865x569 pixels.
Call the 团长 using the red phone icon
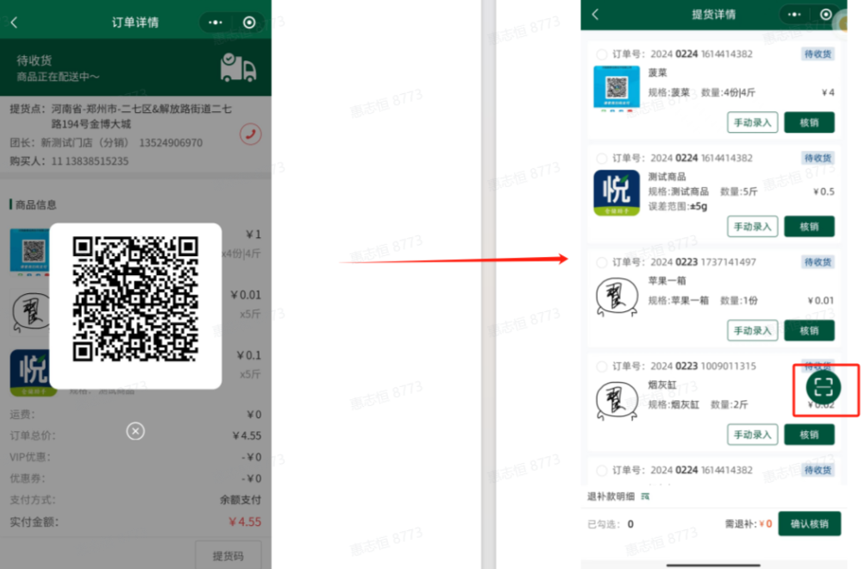pyautogui.click(x=250, y=134)
